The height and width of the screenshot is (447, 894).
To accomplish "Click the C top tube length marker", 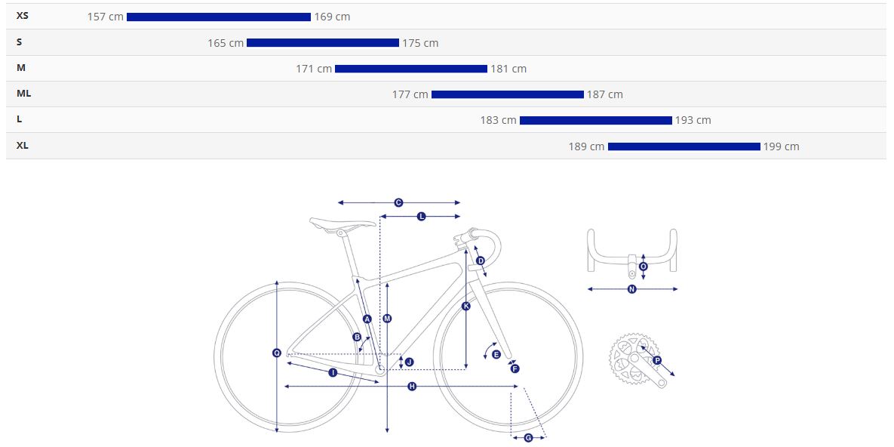I will pyautogui.click(x=398, y=202).
